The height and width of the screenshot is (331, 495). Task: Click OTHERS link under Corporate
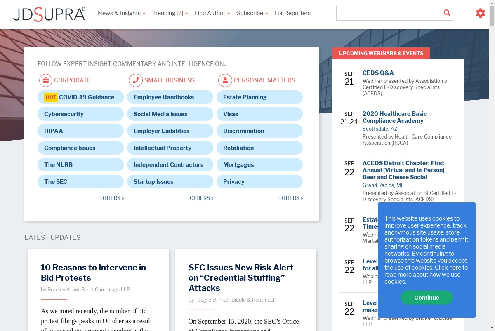[112, 198]
